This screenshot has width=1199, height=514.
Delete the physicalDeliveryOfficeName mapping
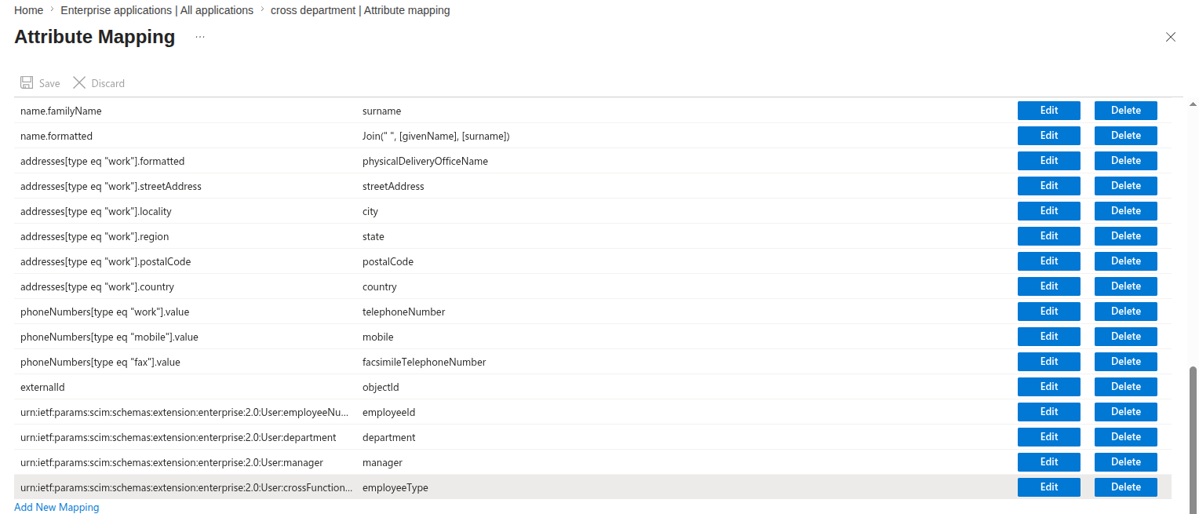click(x=1126, y=161)
